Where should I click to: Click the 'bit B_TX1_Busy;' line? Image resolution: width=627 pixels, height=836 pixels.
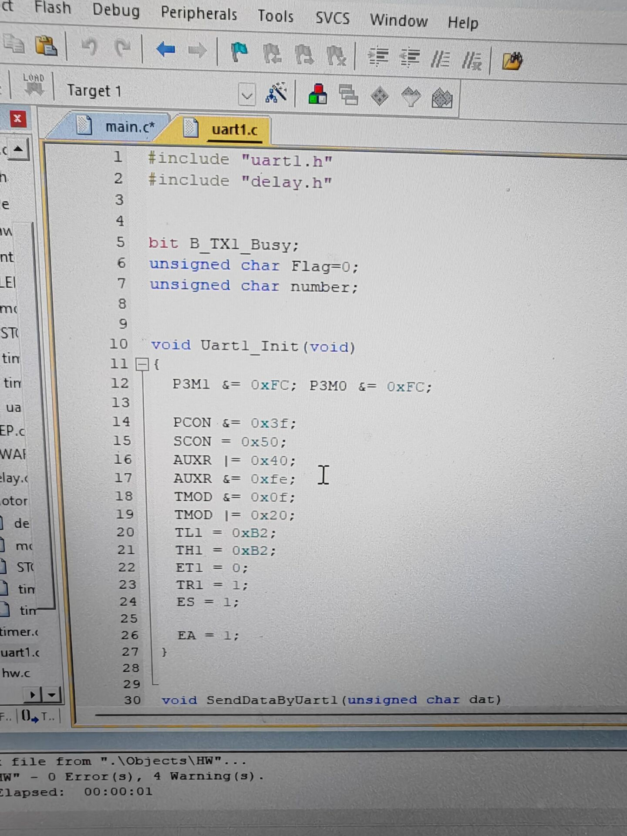pyautogui.click(x=224, y=244)
